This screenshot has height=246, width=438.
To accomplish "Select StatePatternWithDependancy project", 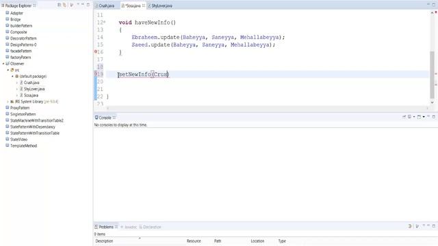I will 33,126.
